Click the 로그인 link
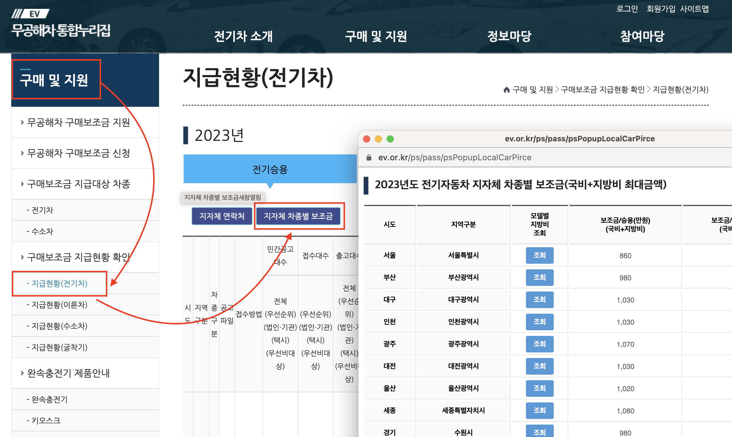Image resolution: width=732 pixels, height=437 pixels. pyautogui.click(x=627, y=9)
